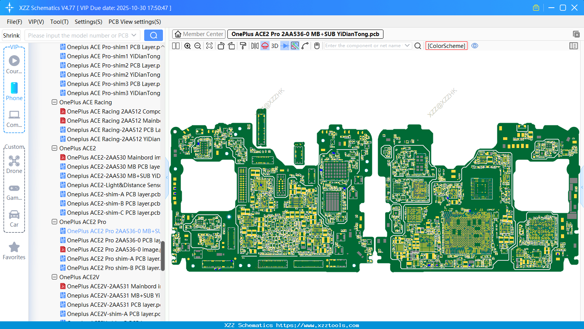Open the File(F) menu
Image resolution: width=584 pixels, height=329 pixels.
click(15, 22)
